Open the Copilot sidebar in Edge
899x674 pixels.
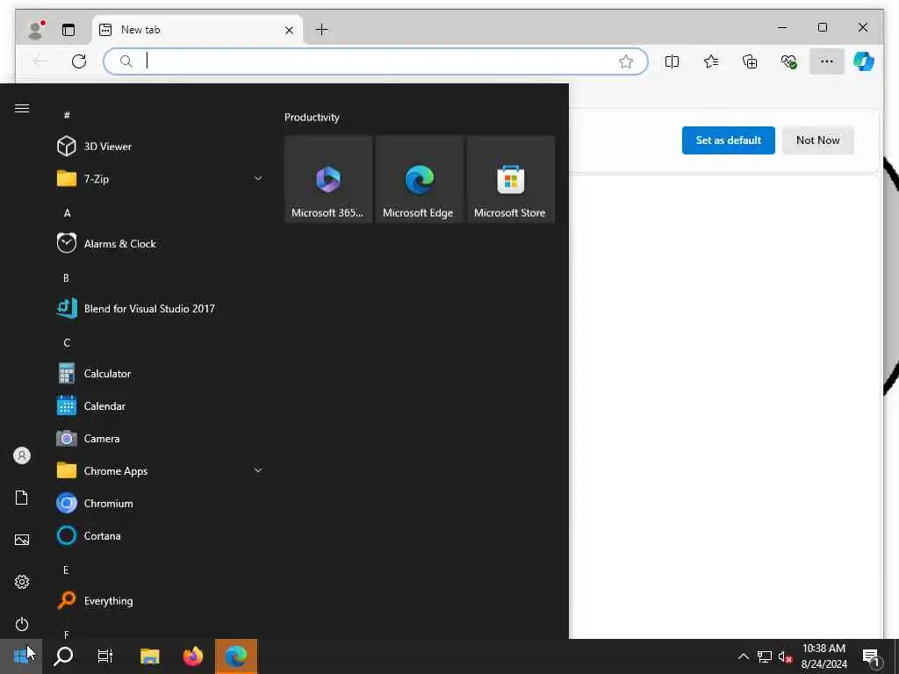864,61
